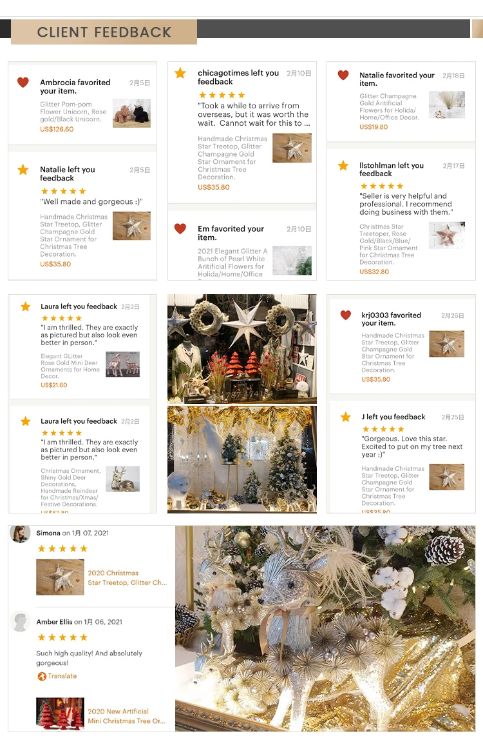The height and width of the screenshot is (747, 483).
Task: Click the star icon beside llstohlman feedback
Action: point(343,165)
